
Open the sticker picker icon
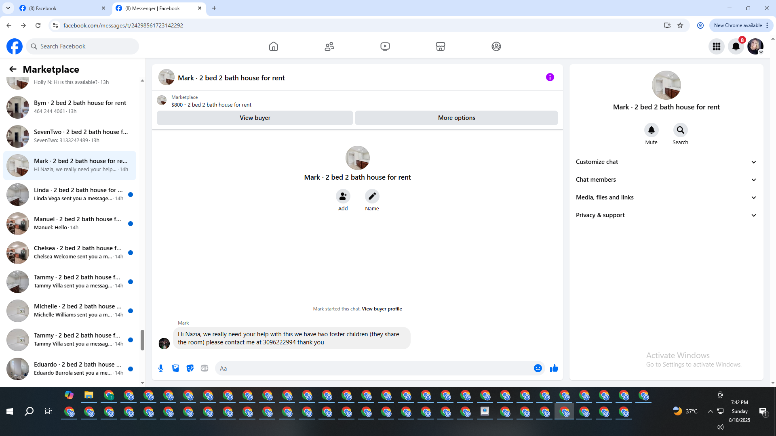click(190, 368)
